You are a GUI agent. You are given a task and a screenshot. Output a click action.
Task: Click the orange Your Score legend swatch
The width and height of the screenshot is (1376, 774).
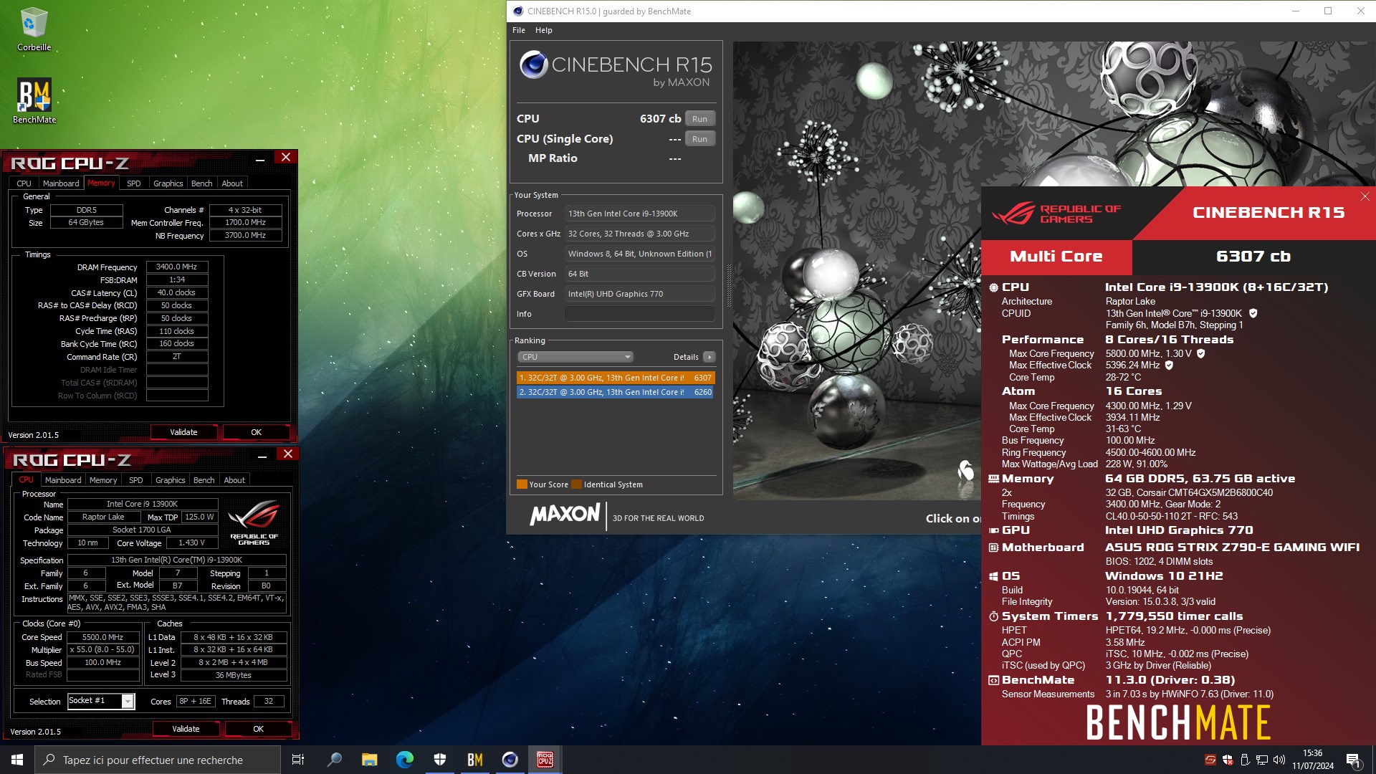tap(522, 484)
